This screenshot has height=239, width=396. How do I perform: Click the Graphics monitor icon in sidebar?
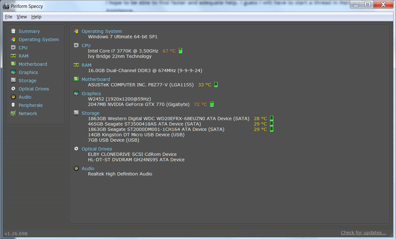[x=13, y=72]
